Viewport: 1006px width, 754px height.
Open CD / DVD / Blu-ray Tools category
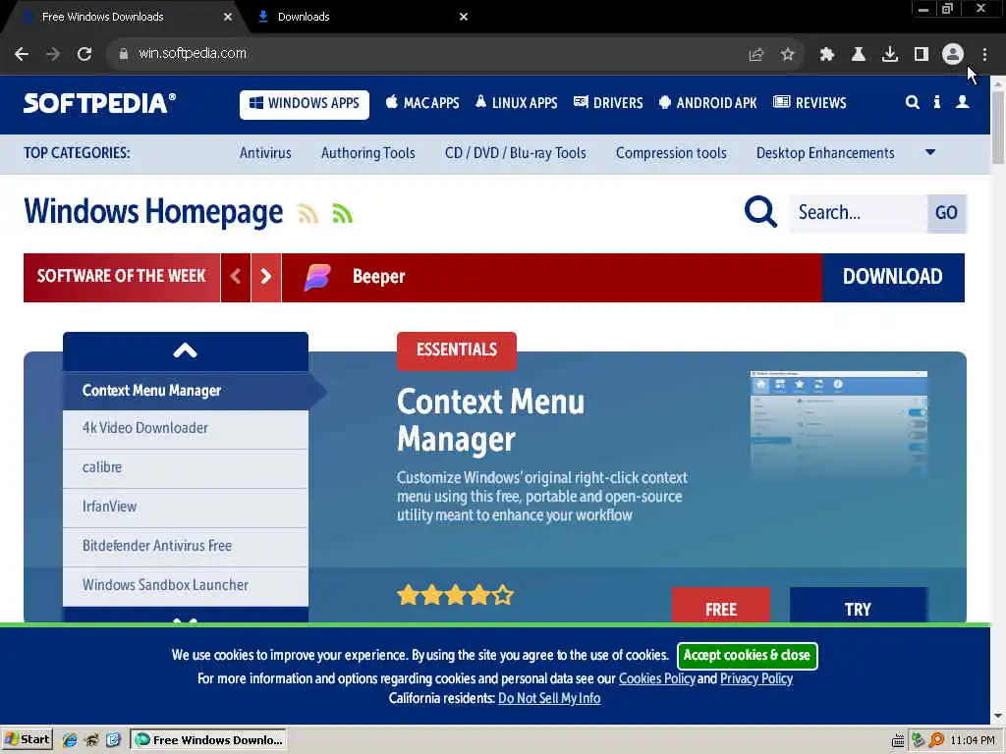pyautogui.click(x=515, y=153)
